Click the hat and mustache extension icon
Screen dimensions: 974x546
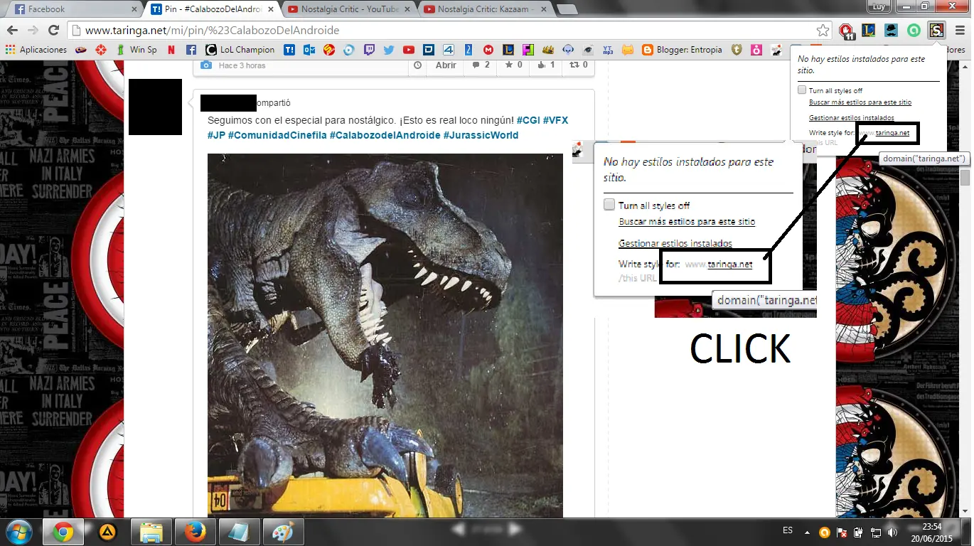[x=892, y=31]
